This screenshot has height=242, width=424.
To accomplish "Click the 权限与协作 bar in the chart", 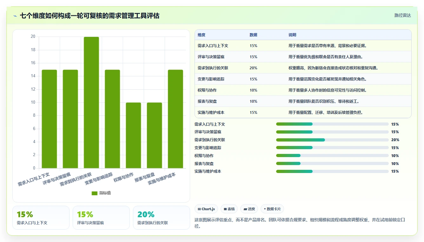I will click(x=133, y=135).
